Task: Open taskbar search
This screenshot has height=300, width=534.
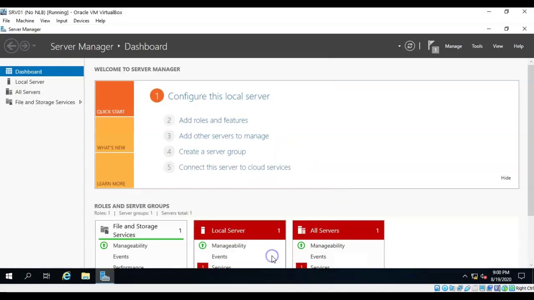Action: [28, 276]
